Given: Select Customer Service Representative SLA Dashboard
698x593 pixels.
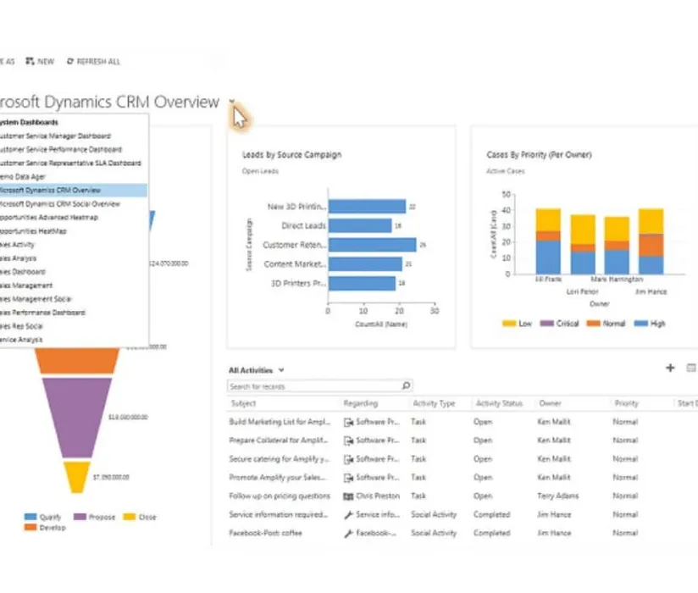Looking at the screenshot, I should click(x=70, y=163).
